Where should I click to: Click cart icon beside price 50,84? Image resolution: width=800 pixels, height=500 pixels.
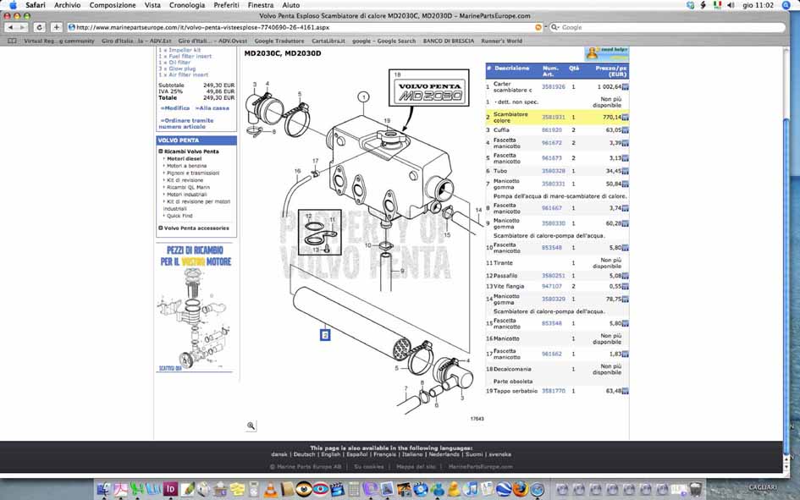coord(626,184)
